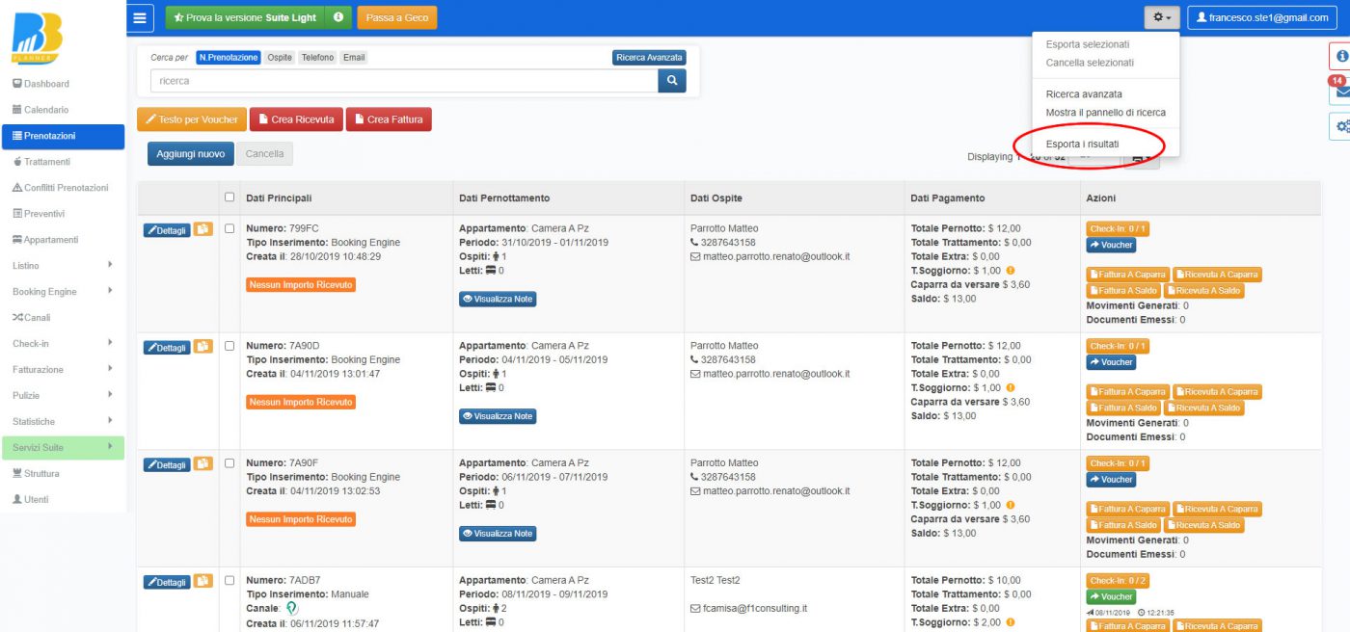Viewport: 1350px width, 632px height.
Task: Click Fattura A Caparra for booking 799FC
Action: pyautogui.click(x=1128, y=275)
